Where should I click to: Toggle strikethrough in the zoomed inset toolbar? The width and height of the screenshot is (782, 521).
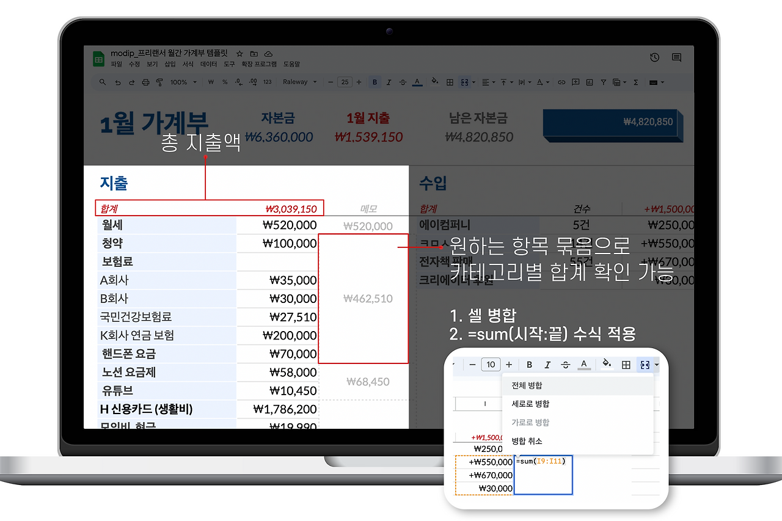click(566, 365)
